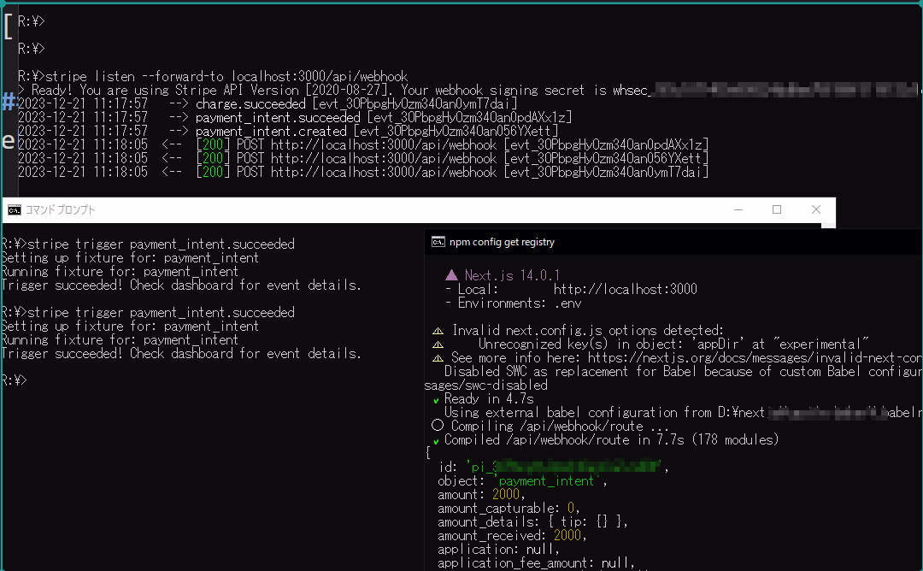The height and width of the screenshot is (571, 923).
Task: Click warning icon beside Invalid next.config.js
Action: click(438, 331)
